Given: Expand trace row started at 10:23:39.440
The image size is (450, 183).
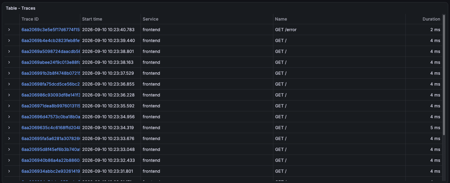Looking at the screenshot, I should coord(9,41).
